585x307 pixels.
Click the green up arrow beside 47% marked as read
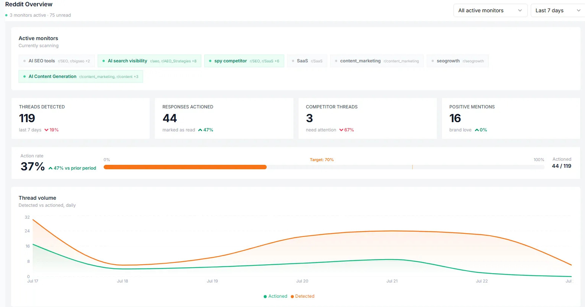click(x=200, y=130)
